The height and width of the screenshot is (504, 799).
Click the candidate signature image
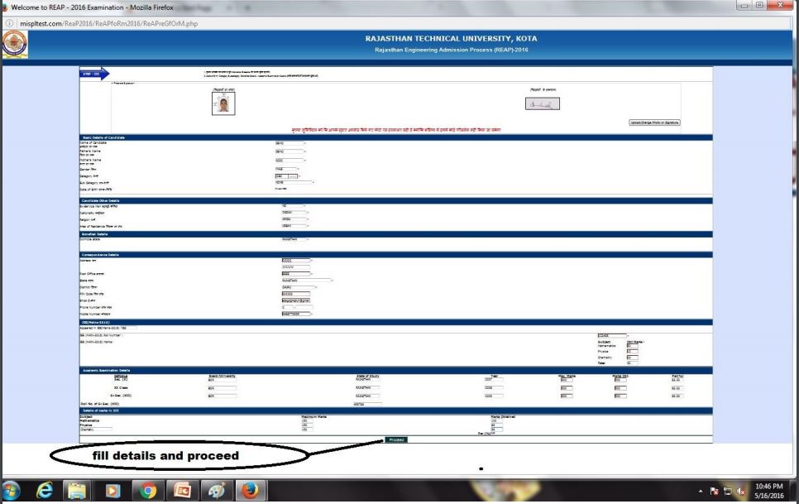pyautogui.click(x=541, y=104)
